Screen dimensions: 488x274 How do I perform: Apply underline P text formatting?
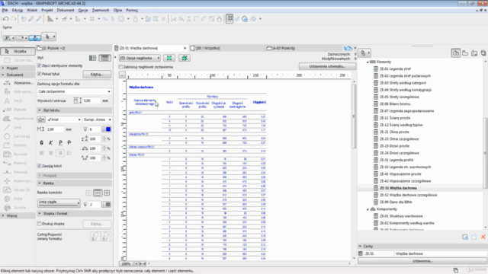pyautogui.click(x=60, y=142)
